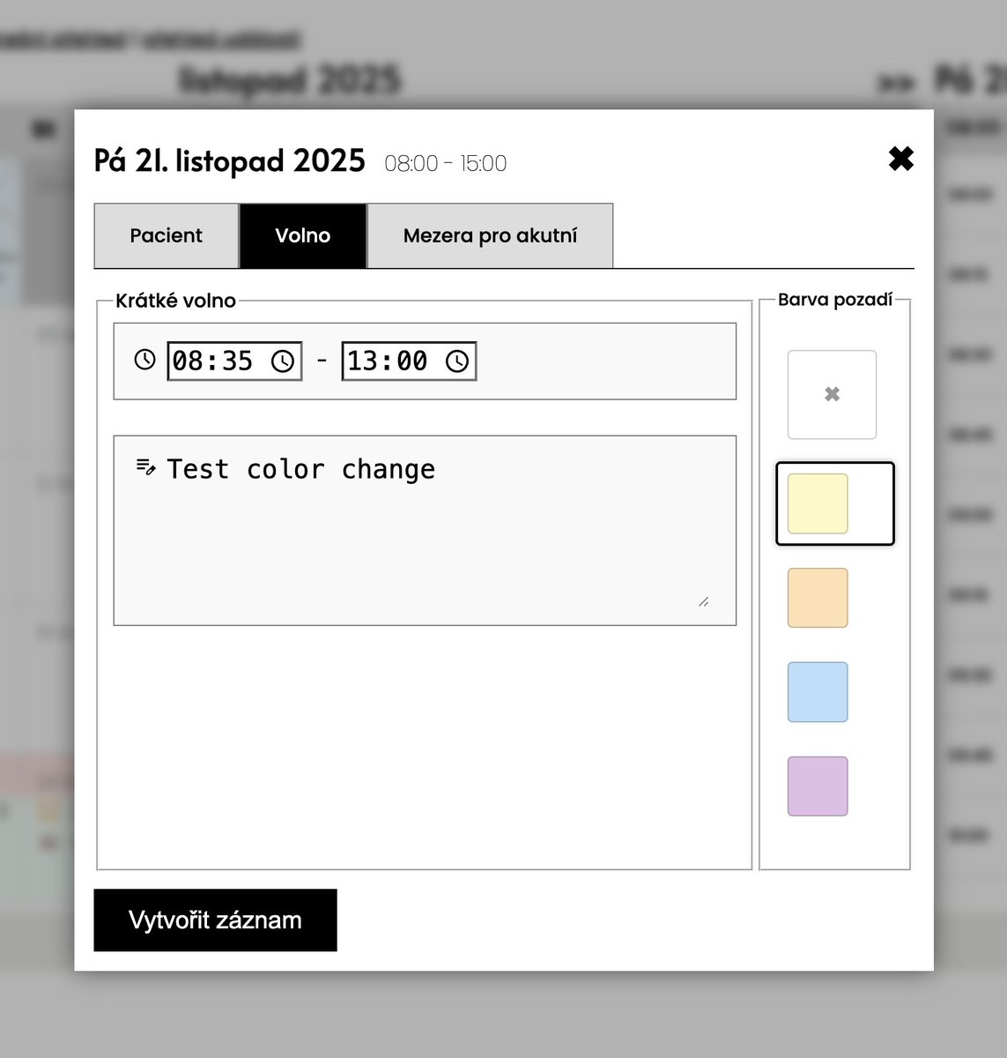Click the note text area 'Test color change'
The height and width of the screenshot is (1058, 1007).
click(x=425, y=530)
